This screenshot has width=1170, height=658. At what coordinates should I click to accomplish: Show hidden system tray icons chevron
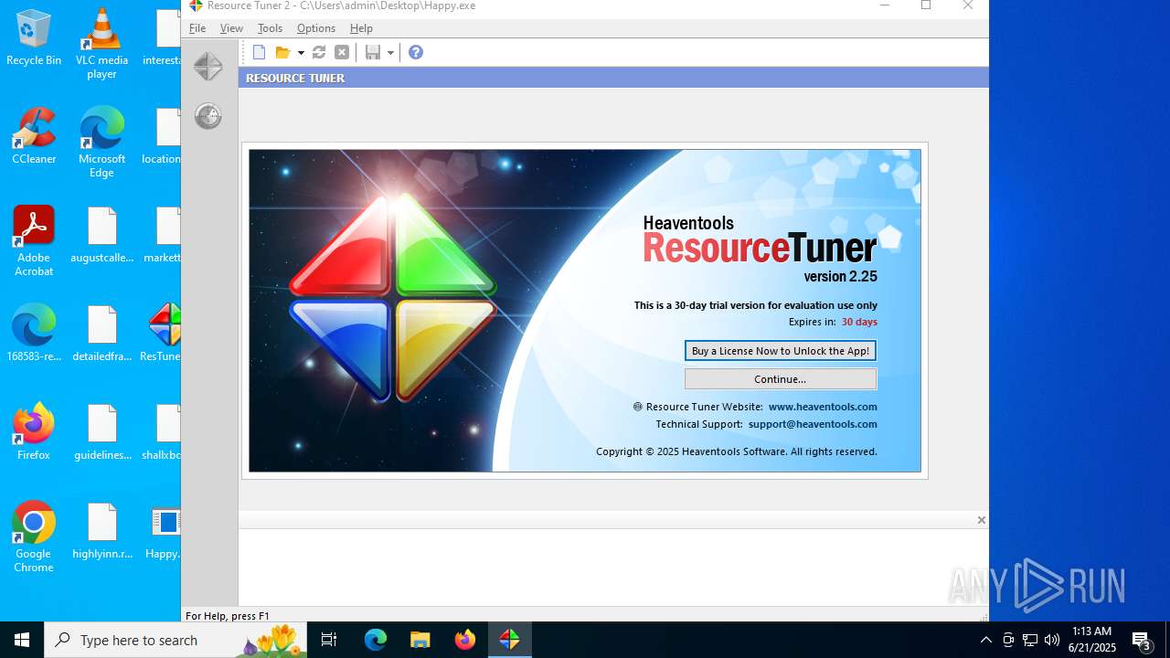pyautogui.click(x=985, y=640)
